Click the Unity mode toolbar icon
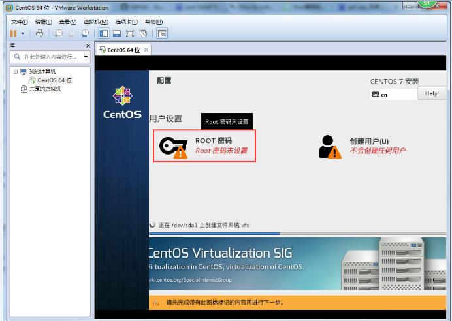Image resolution: width=452 pixels, height=321 pixels. coord(143,33)
